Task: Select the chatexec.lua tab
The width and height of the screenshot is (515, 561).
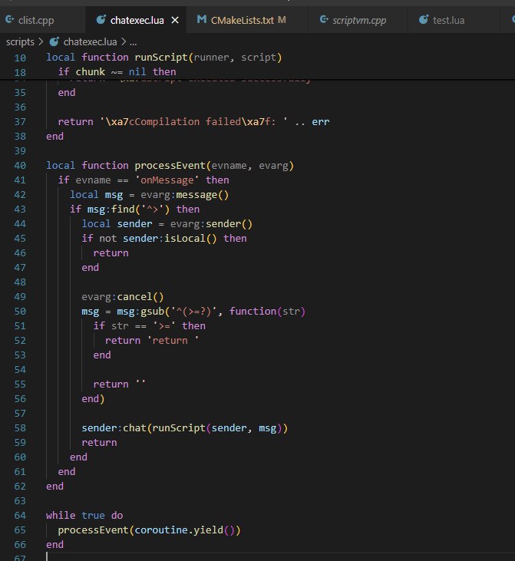Action: coord(137,21)
